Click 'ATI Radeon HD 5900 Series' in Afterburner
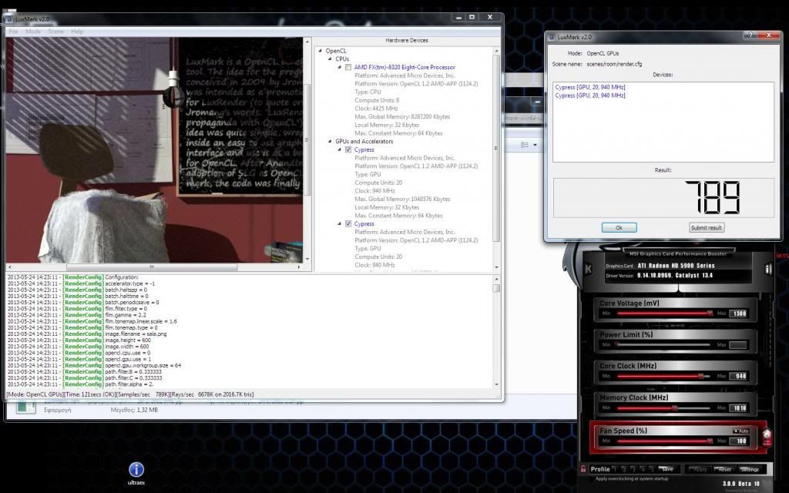789x493 pixels. 677,265
